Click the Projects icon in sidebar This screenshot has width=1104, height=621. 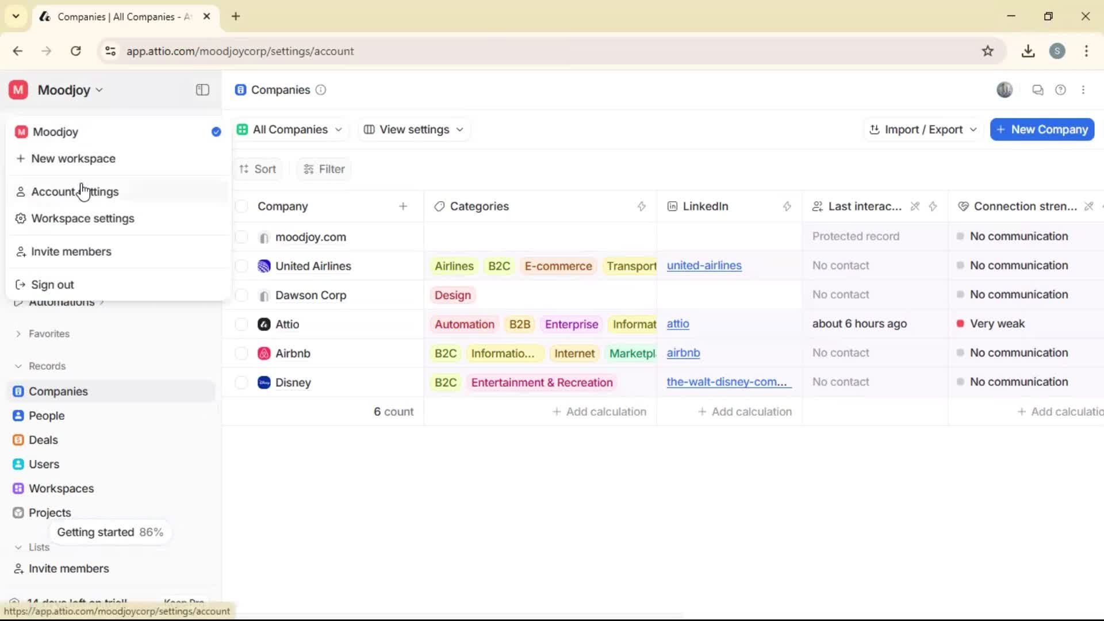[x=18, y=512]
